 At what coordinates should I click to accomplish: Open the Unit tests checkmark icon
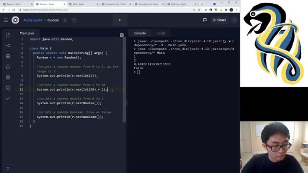tap(8, 98)
